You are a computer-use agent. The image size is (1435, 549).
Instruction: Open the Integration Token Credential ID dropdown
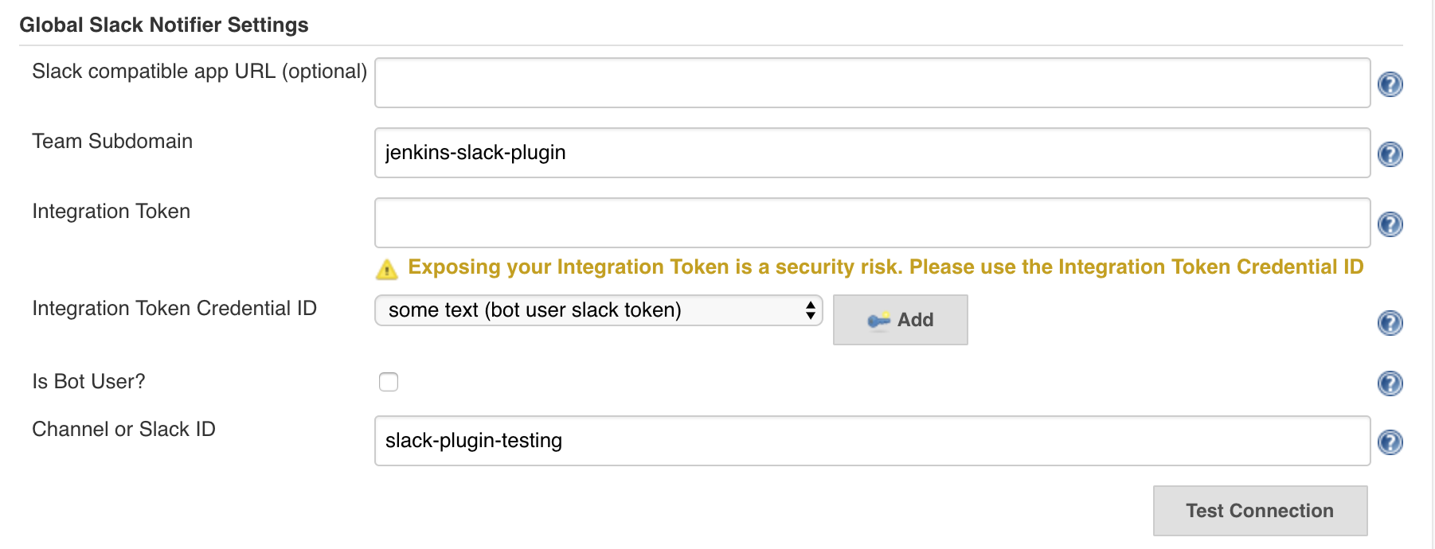pyautogui.click(x=598, y=310)
